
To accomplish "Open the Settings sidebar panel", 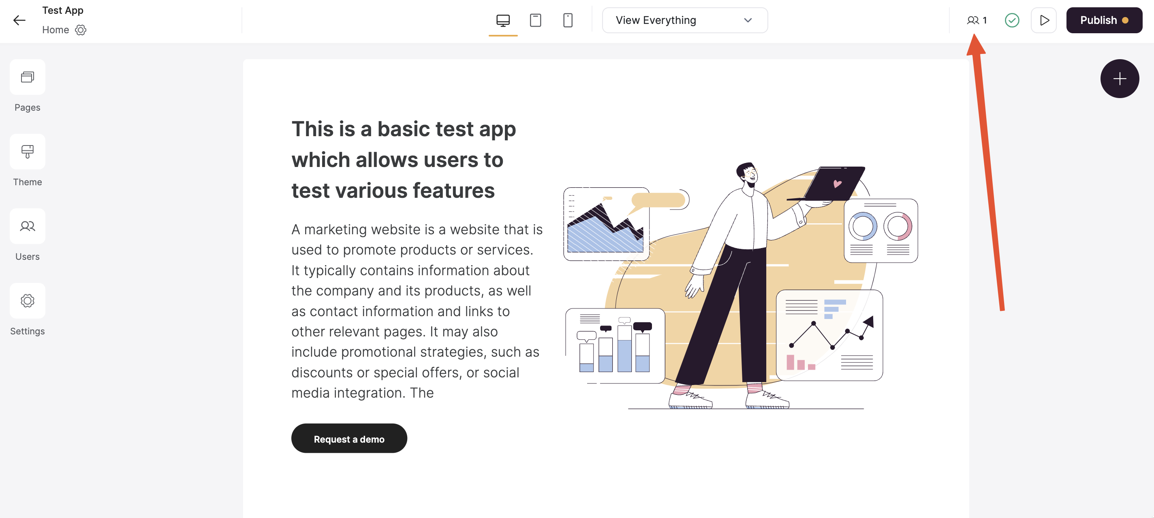I will [x=27, y=301].
